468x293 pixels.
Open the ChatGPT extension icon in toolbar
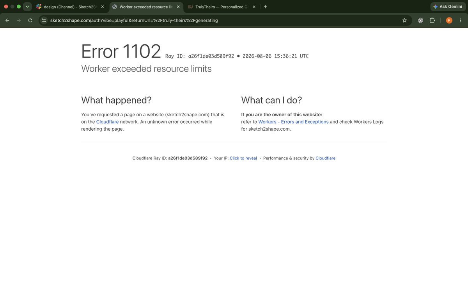420,20
